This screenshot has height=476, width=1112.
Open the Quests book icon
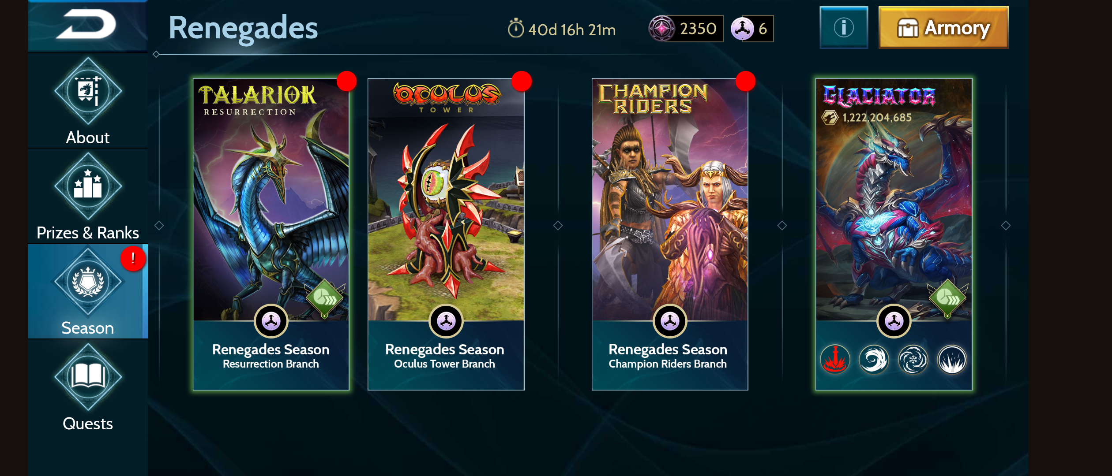(x=87, y=377)
